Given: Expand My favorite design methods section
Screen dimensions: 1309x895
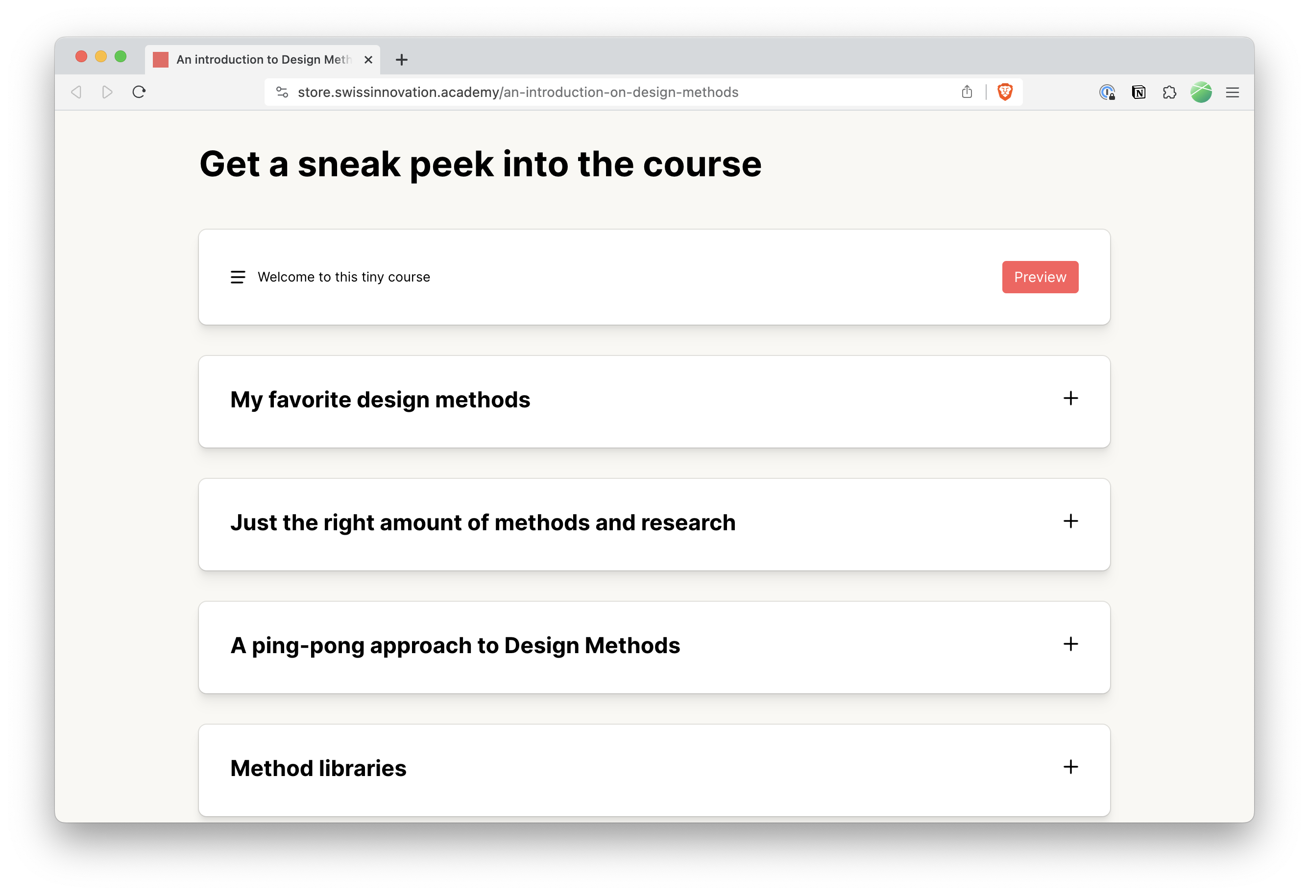Looking at the screenshot, I should click(1070, 399).
